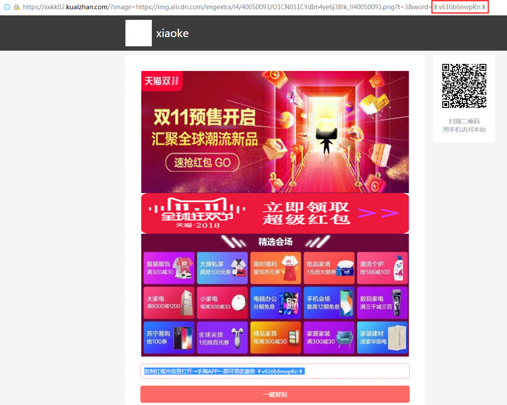The image size is (507, 405).
Task: Click the 11.11 全球狂欢节 logo
Action: point(196,213)
